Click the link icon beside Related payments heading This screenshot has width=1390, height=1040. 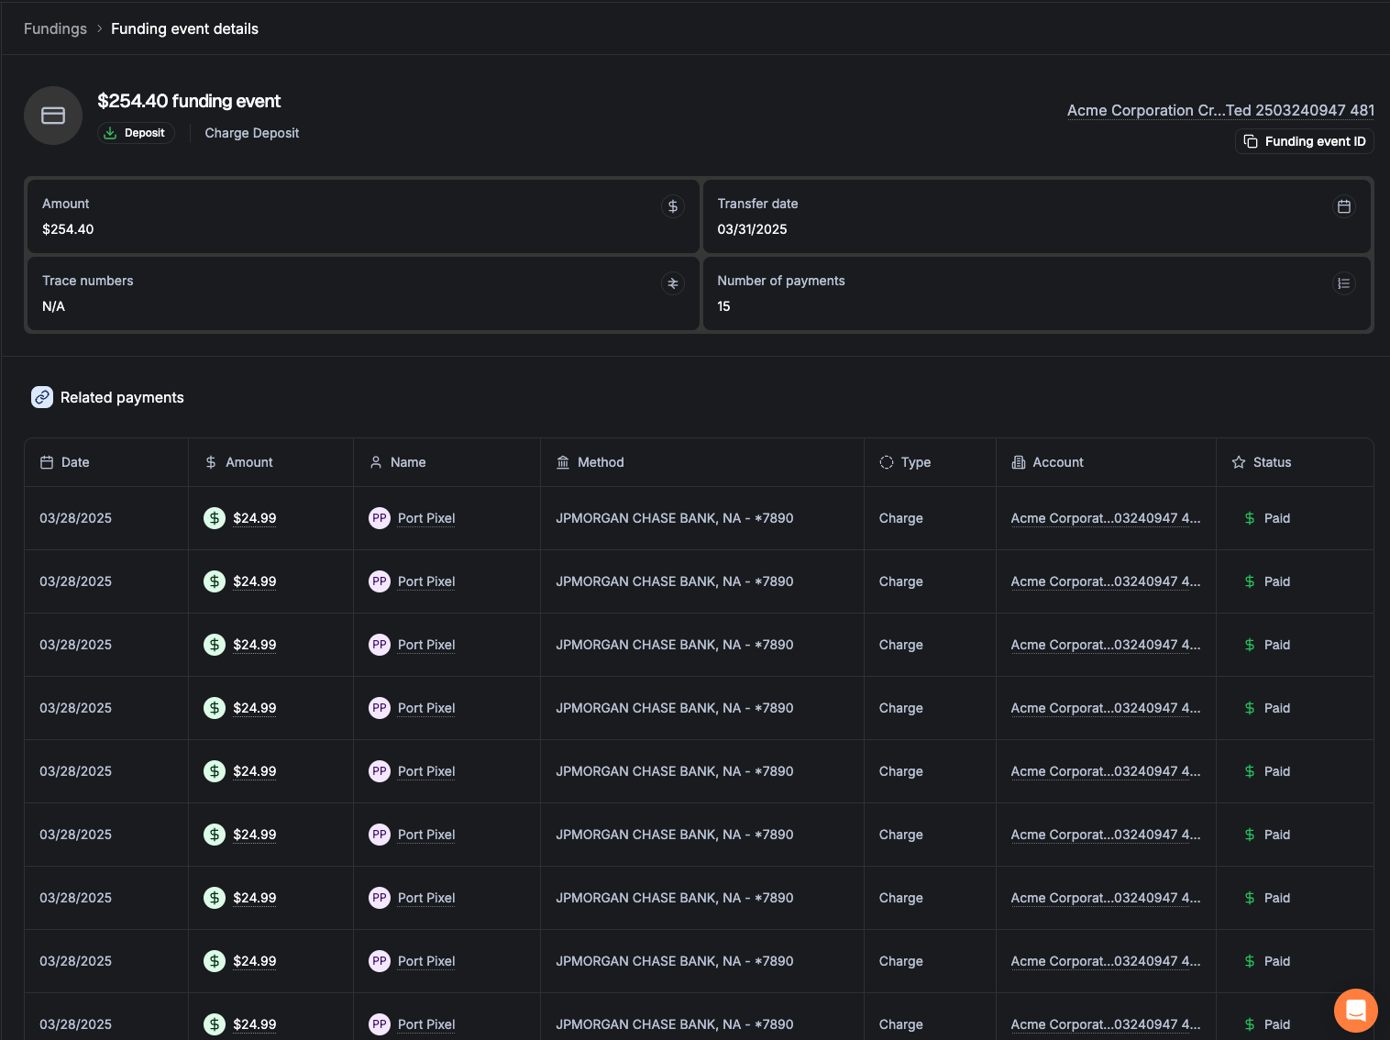click(x=42, y=397)
